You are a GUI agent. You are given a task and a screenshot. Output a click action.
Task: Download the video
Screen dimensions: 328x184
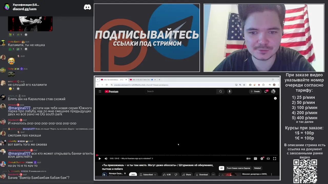click(x=202, y=175)
